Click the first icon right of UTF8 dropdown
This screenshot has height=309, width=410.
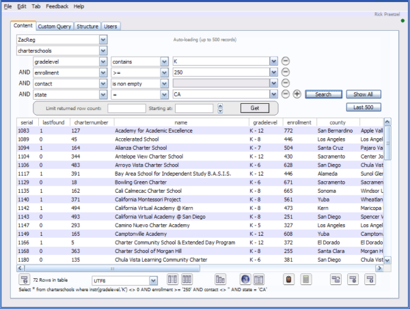pos(172,280)
